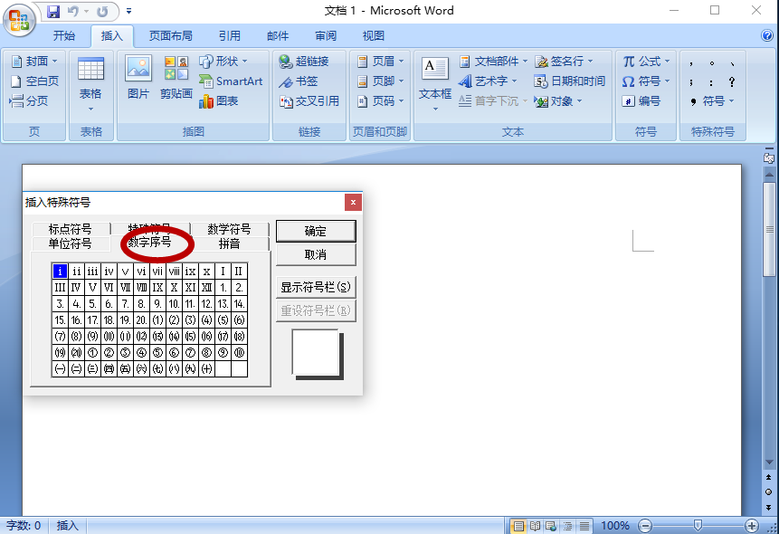Screen dimensions: 779x534
Task: Switch to draft view
Action: pos(584,526)
